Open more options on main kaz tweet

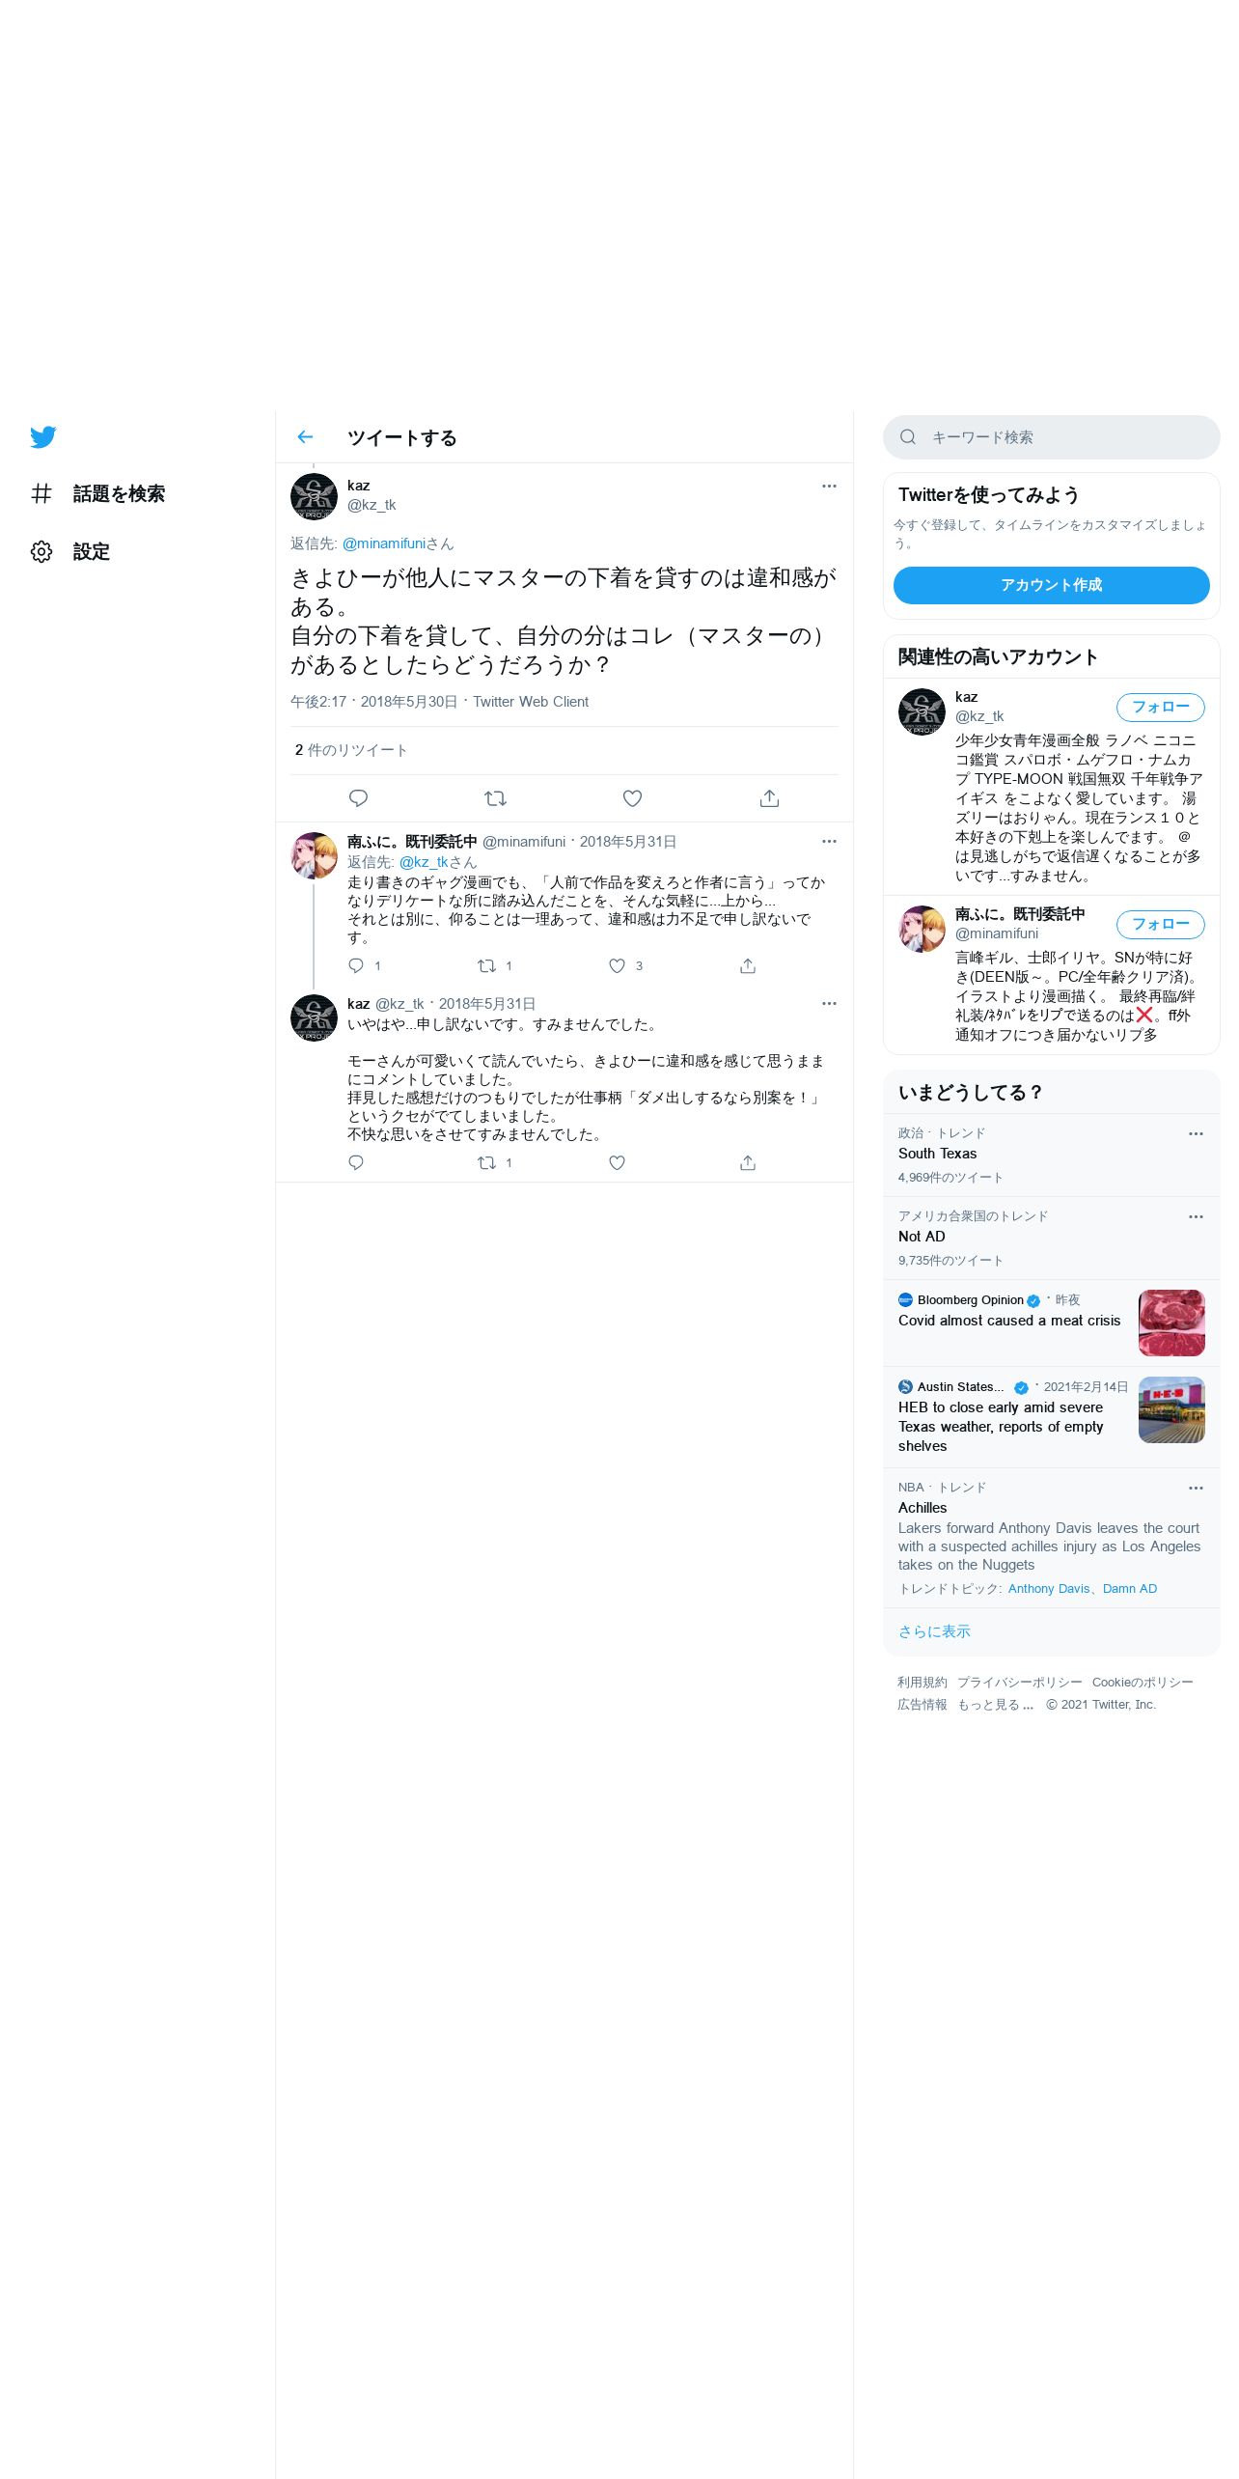[829, 486]
